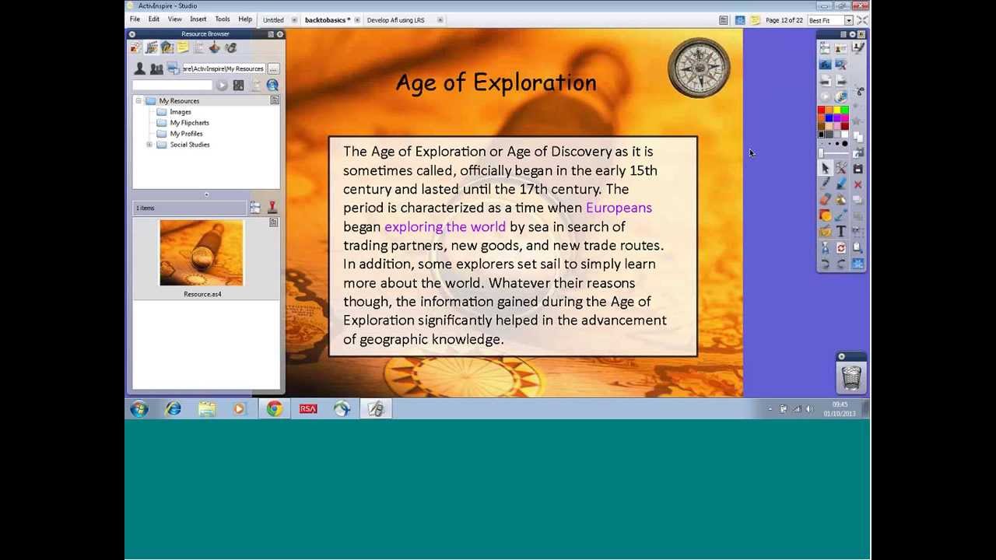The width and height of the screenshot is (996, 560).
Task: Switch to Develop Afl using LRS tab
Action: point(395,20)
